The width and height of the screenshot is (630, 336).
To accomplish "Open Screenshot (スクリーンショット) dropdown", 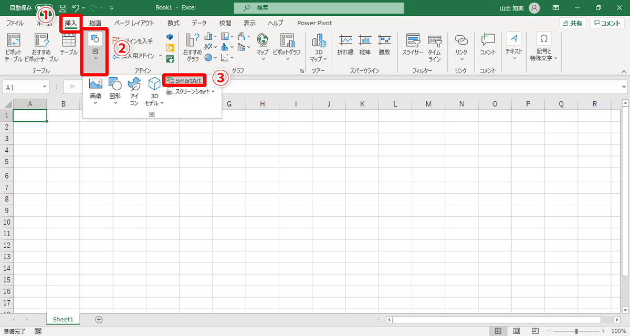I will click(191, 91).
